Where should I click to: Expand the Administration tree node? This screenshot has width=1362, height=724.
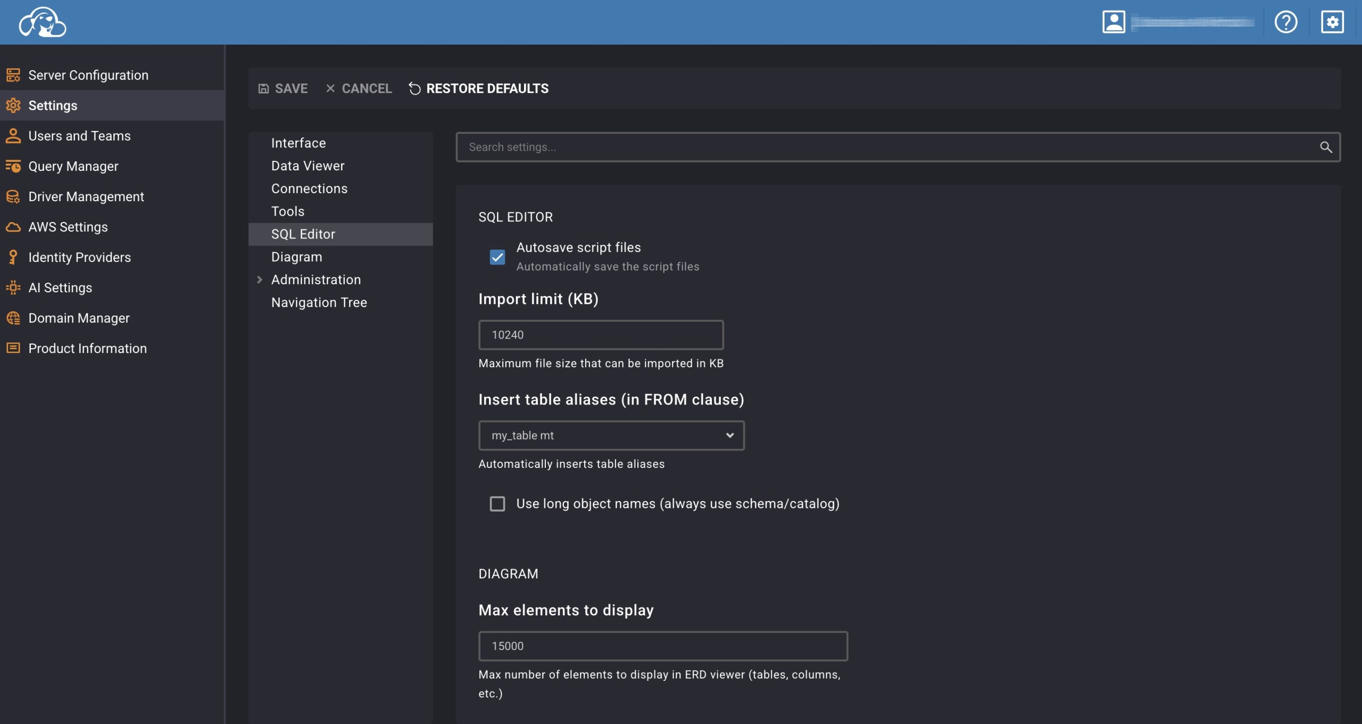coord(260,279)
